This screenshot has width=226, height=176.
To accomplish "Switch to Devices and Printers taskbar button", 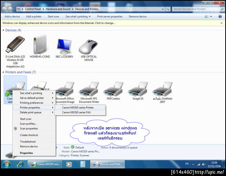I will [107, 164].
